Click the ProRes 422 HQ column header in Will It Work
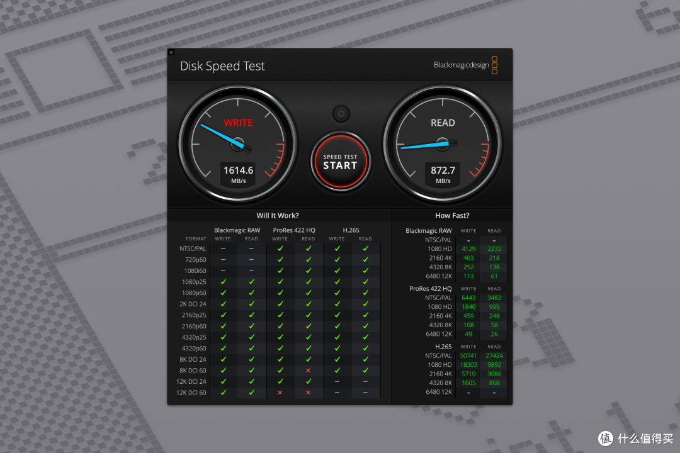This screenshot has height=453, width=680. click(x=294, y=230)
